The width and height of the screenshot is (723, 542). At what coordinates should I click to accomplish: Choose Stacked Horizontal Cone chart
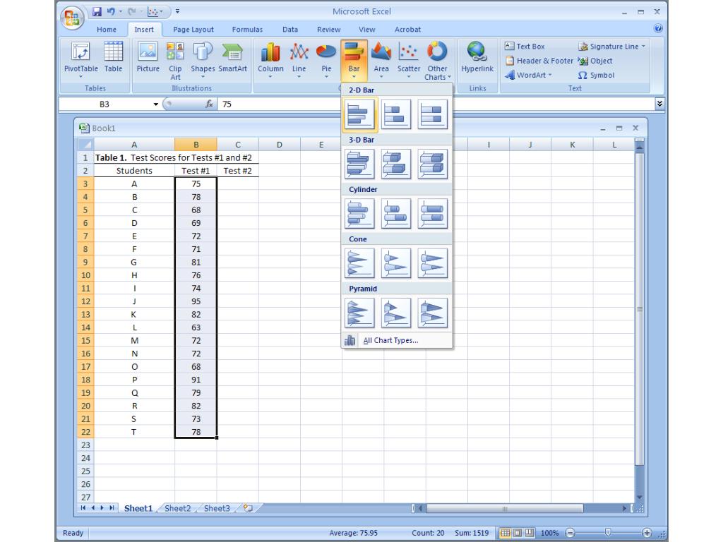click(x=396, y=263)
